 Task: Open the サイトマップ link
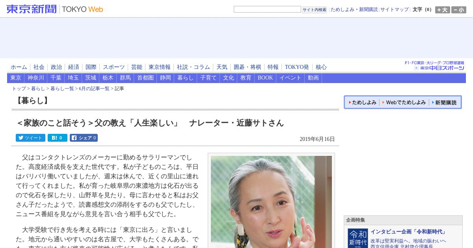tap(395, 9)
